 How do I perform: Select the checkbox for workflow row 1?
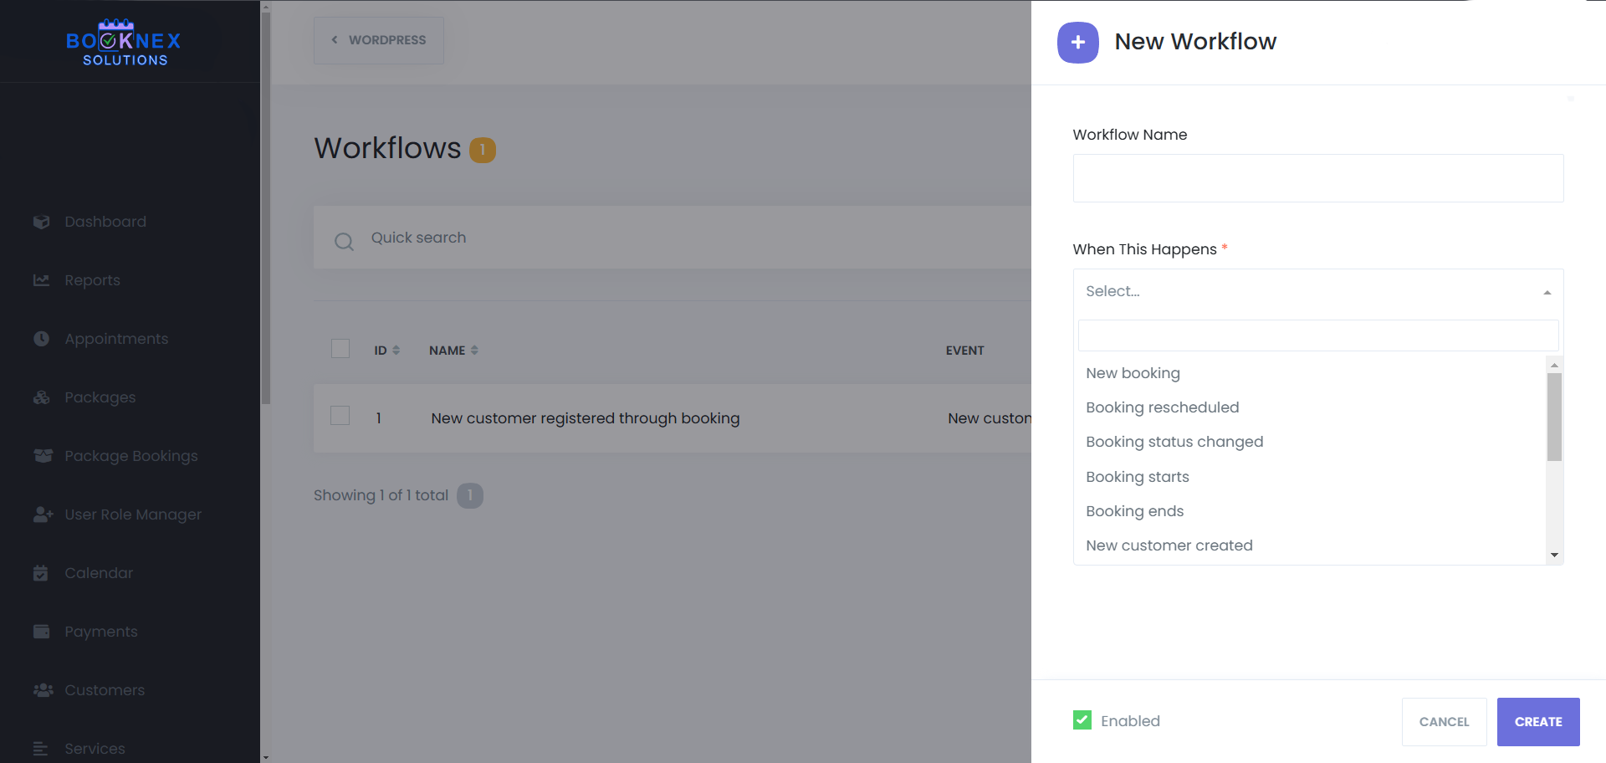click(340, 416)
